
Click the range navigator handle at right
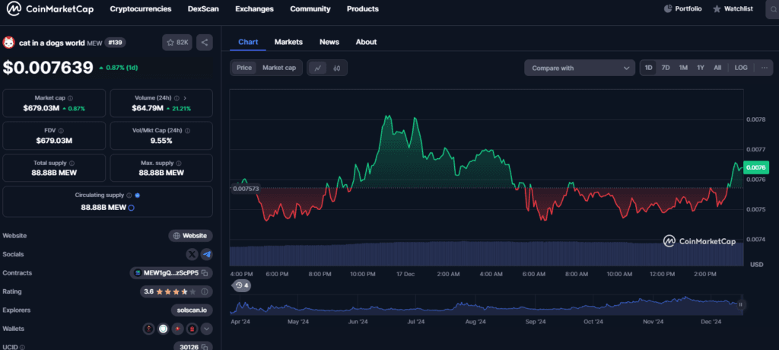740,305
